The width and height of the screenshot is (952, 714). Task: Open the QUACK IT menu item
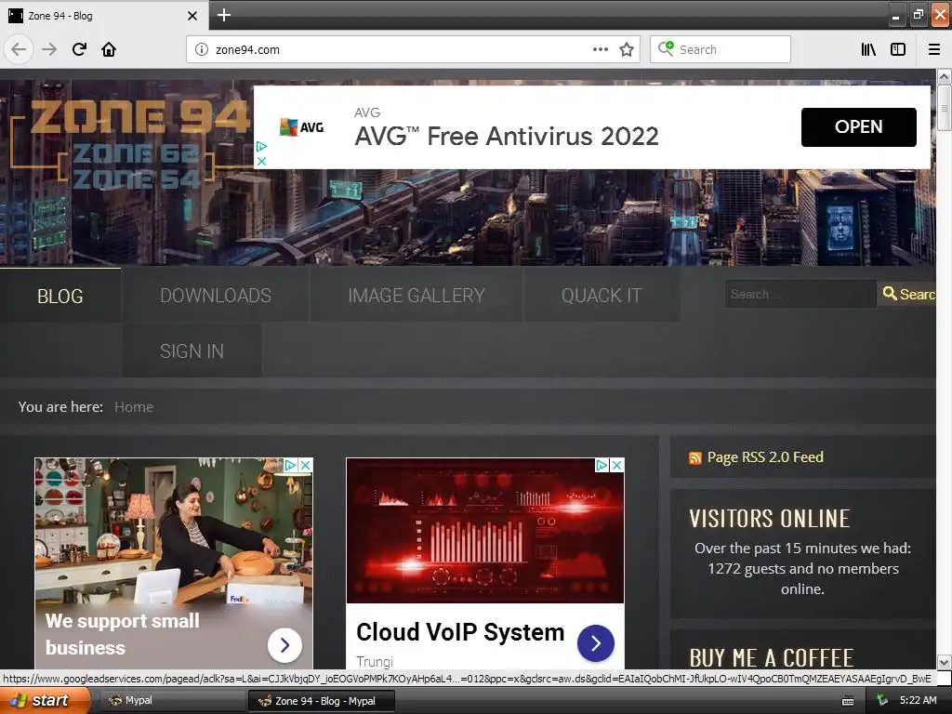602,296
